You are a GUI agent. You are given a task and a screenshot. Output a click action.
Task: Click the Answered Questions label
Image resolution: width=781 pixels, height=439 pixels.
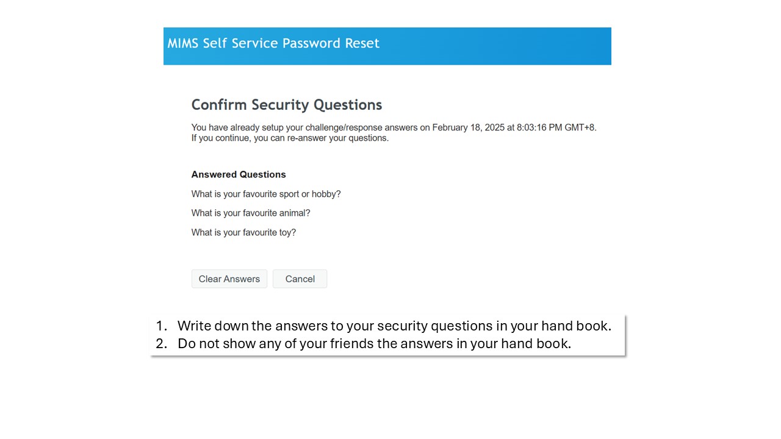tap(239, 174)
